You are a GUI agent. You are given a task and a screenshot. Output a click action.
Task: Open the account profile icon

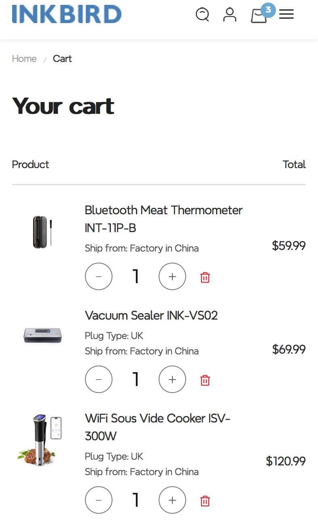click(230, 15)
